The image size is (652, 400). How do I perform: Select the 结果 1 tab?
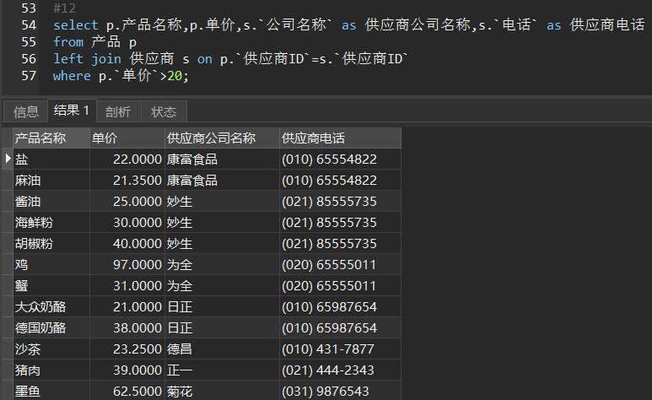(x=72, y=111)
